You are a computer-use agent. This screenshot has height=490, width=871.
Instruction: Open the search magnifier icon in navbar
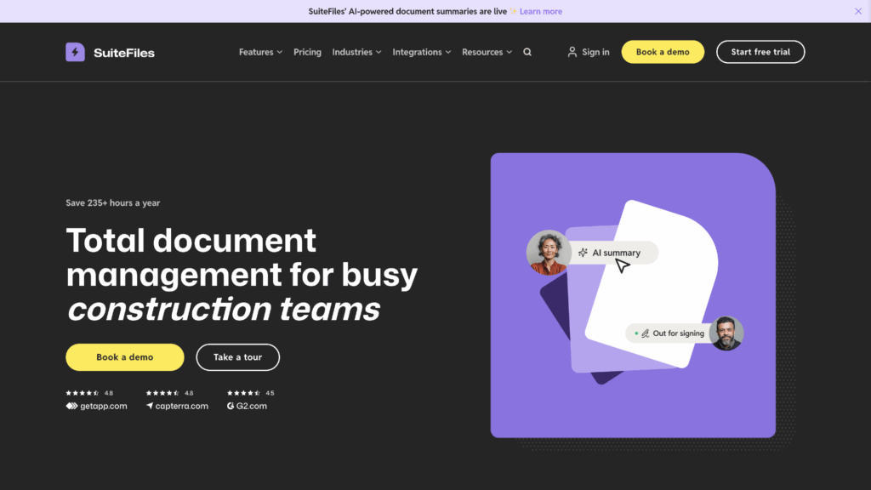[527, 52]
